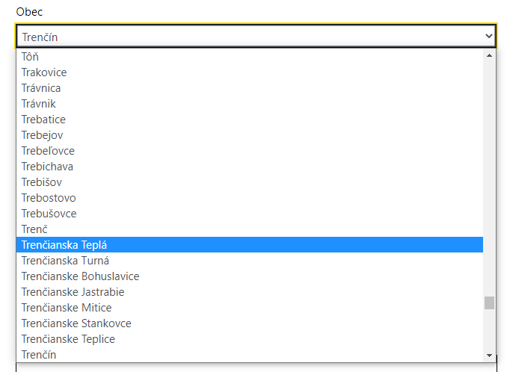Pick Trenčianske Stankovce option
The image size is (507, 372).
[250, 323]
